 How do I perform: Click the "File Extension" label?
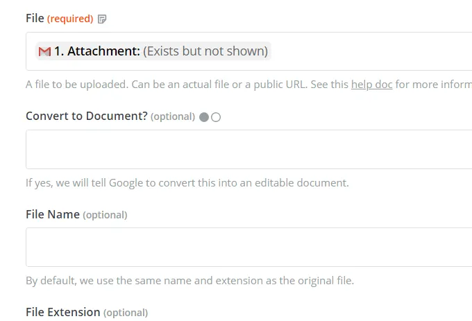point(62,312)
